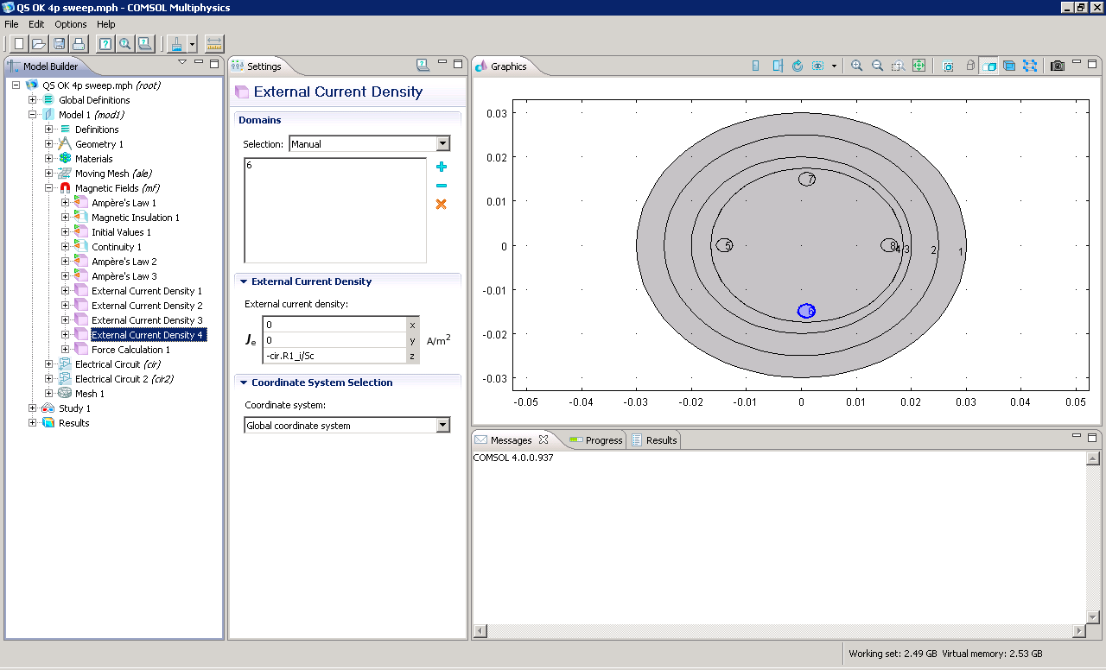The image size is (1106, 670).
Task: Collapse the External Current Density section
Action: 244,281
